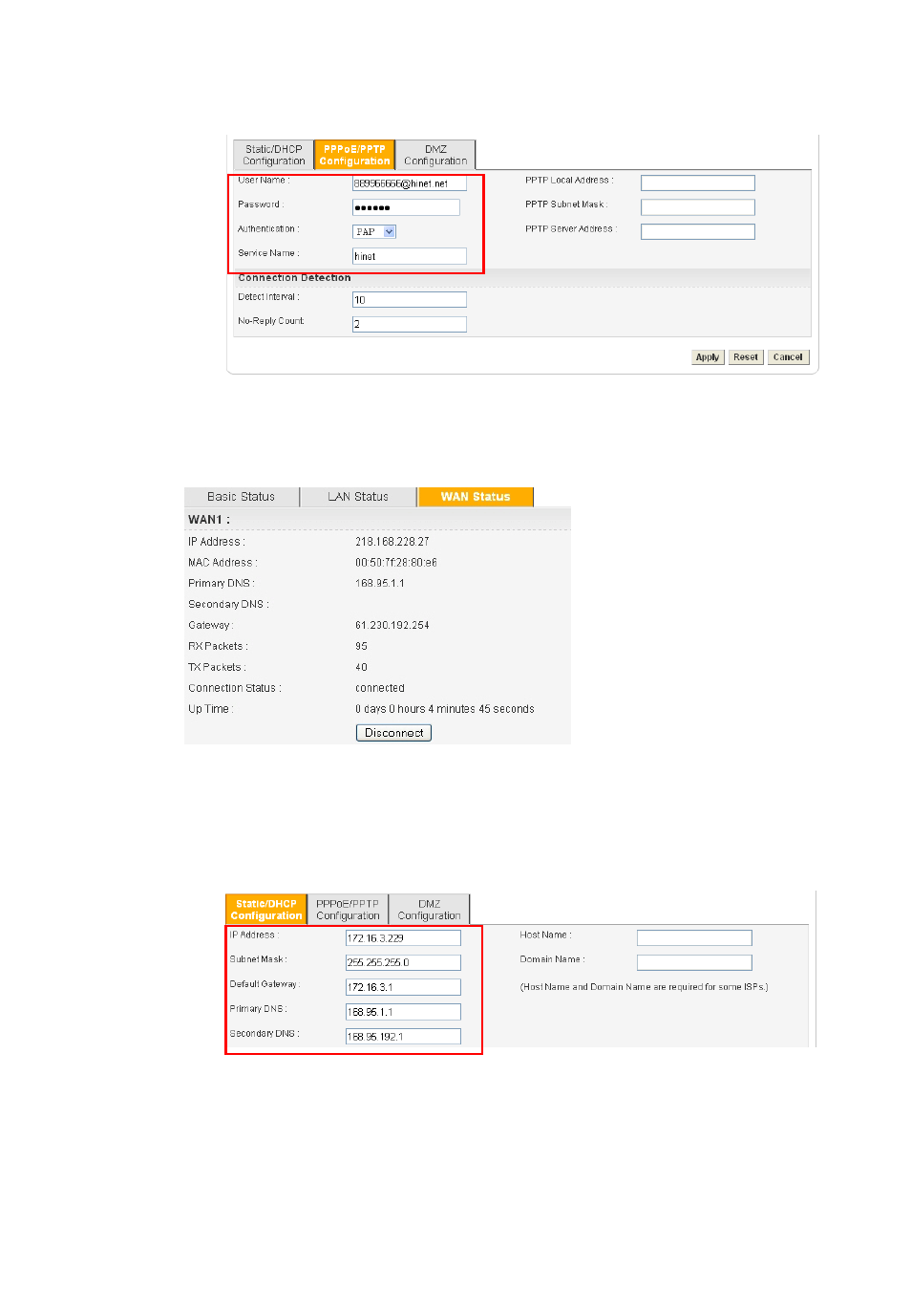This screenshot has height=1290, width=911.
Task: Click the Detect Interval input field
Action: 410,299
